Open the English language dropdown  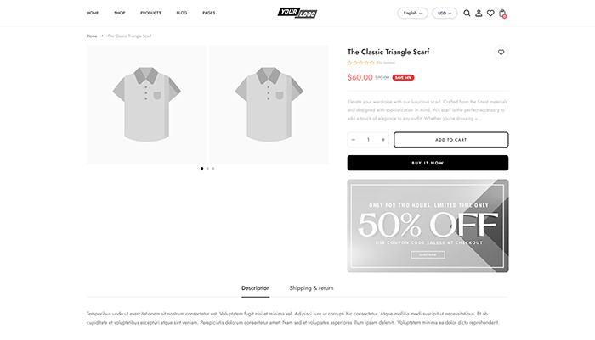pos(413,14)
